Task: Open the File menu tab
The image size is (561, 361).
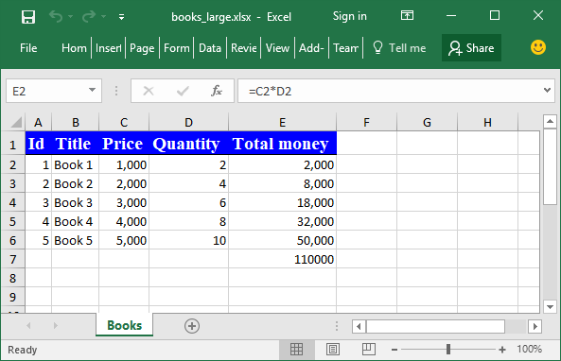Action: coord(28,48)
